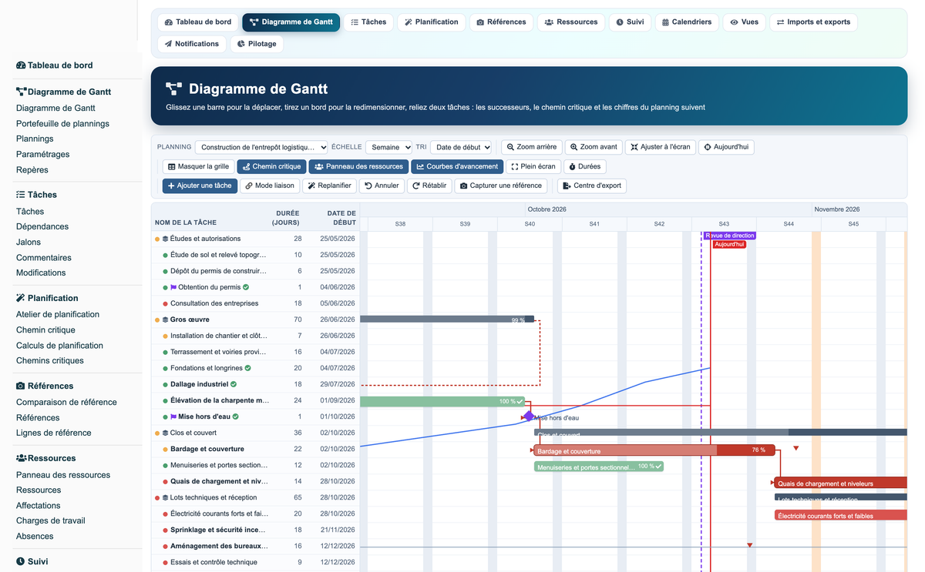This screenshot has width=925, height=572.
Task: Select Électricité courants forts et faibles bar
Action: [841, 515]
